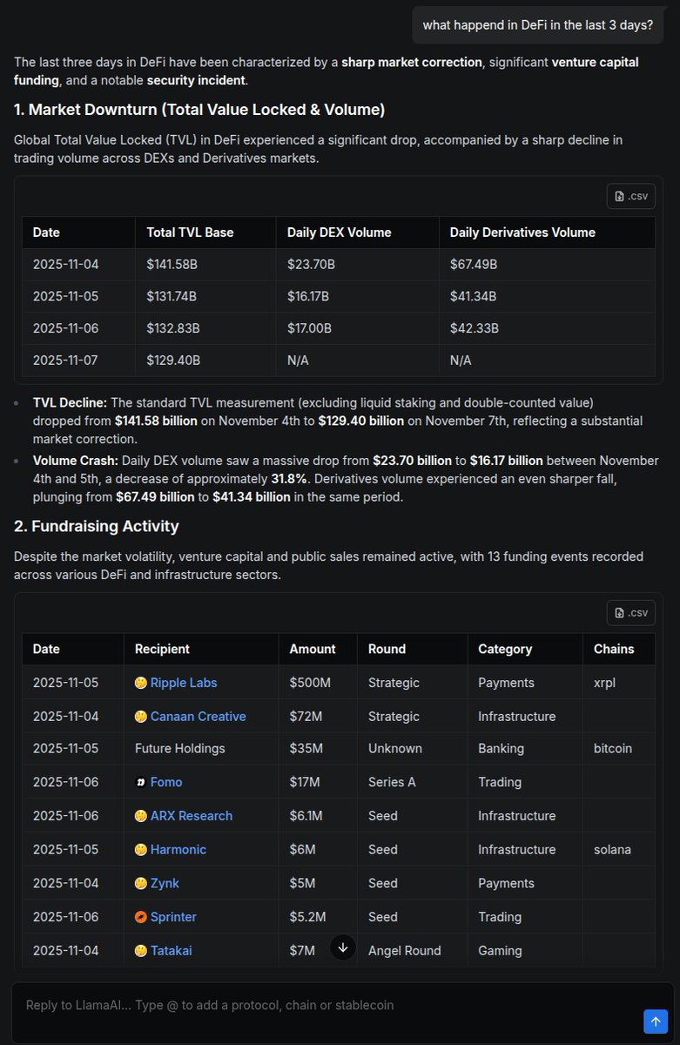The width and height of the screenshot is (680, 1045).
Task: Click the Series A round cell
Action: pos(412,782)
